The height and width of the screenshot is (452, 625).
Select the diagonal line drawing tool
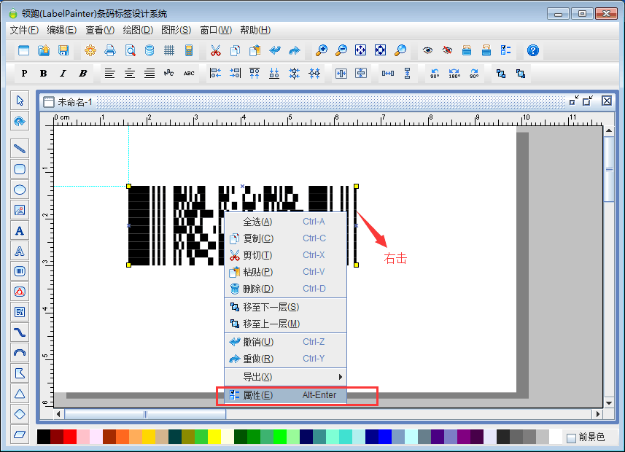point(20,149)
